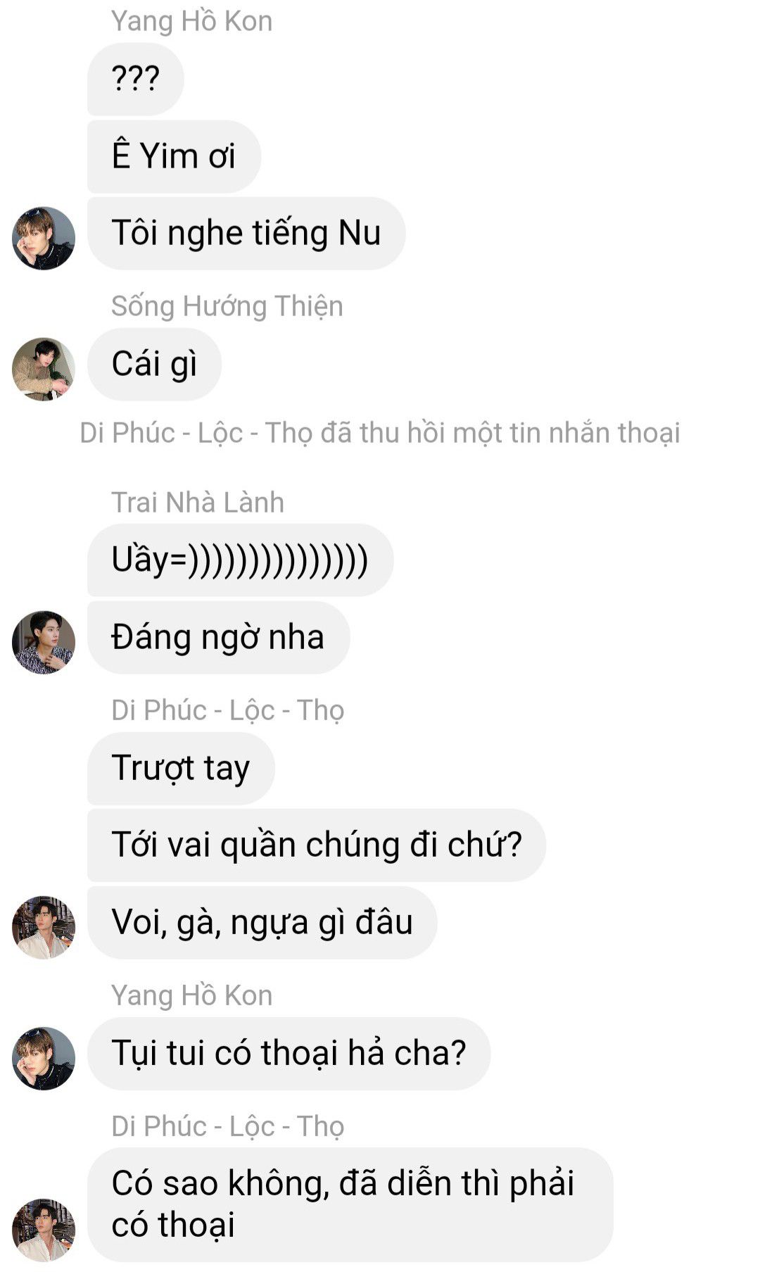The image size is (760, 1272).
Task: Tap the 'Cái gì' message bubble
Action: point(154,364)
